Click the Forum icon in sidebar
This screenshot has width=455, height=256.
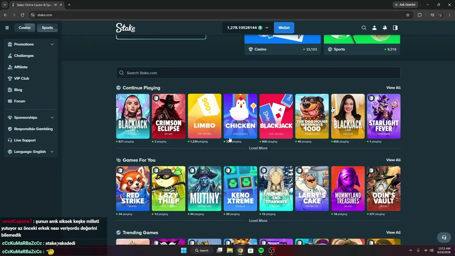click(10, 101)
